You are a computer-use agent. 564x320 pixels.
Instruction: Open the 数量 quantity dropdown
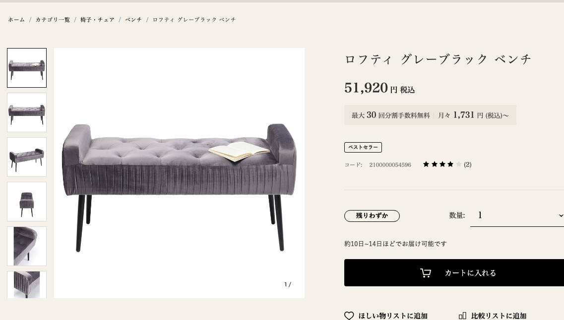click(517, 215)
